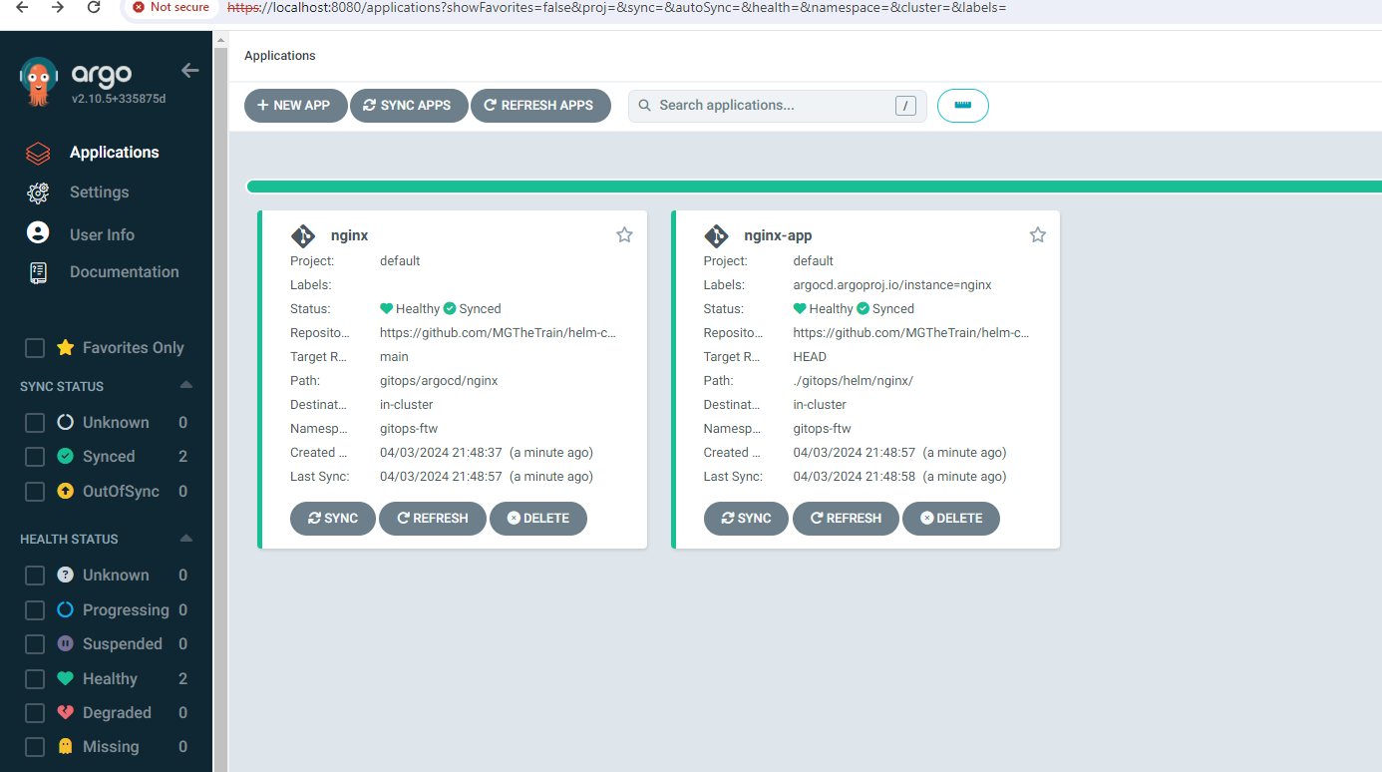Click the Degraded broken heart icon in filters
The height and width of the screenshot is (772, 1382).
(66, 713)
